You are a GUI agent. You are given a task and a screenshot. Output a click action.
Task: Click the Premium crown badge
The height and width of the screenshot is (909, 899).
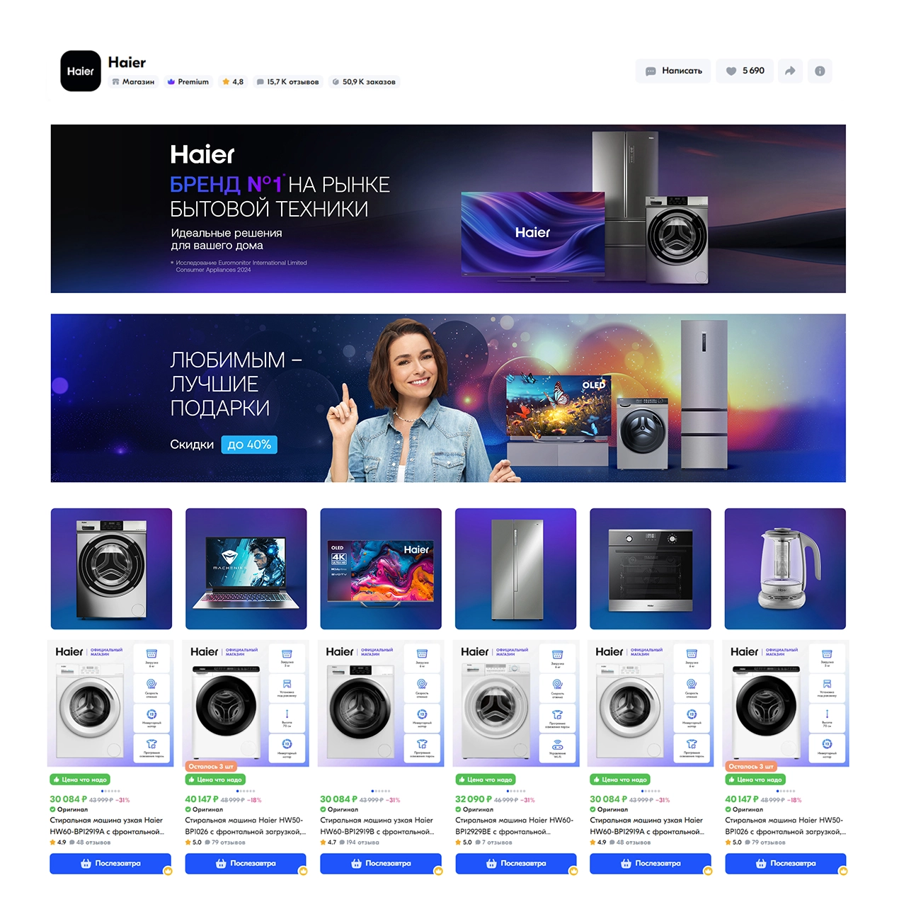pos(188,82)
